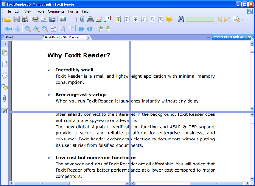Open the Bookmarks panel
The width and height of the screenshot is (255, 186).
click(5, 53)
